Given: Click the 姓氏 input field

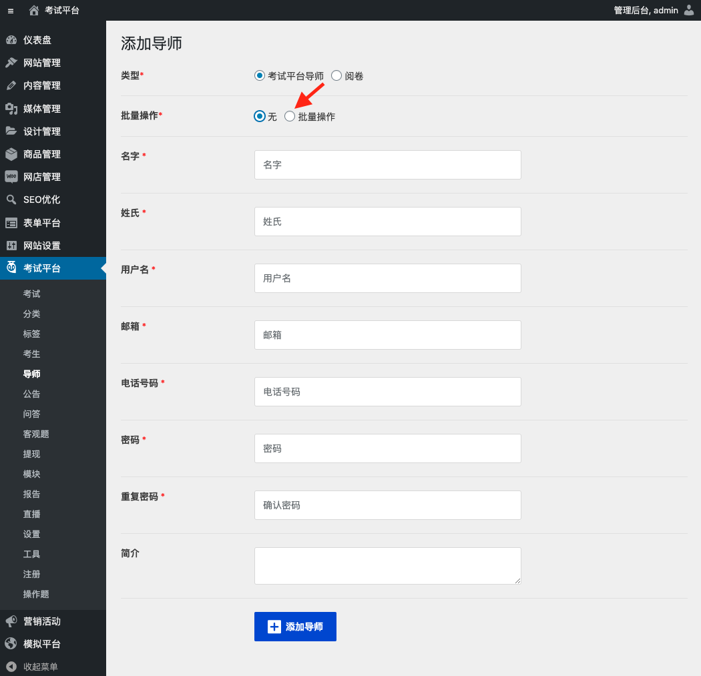Looking at the screenshot, I should (x=388, y=222).
